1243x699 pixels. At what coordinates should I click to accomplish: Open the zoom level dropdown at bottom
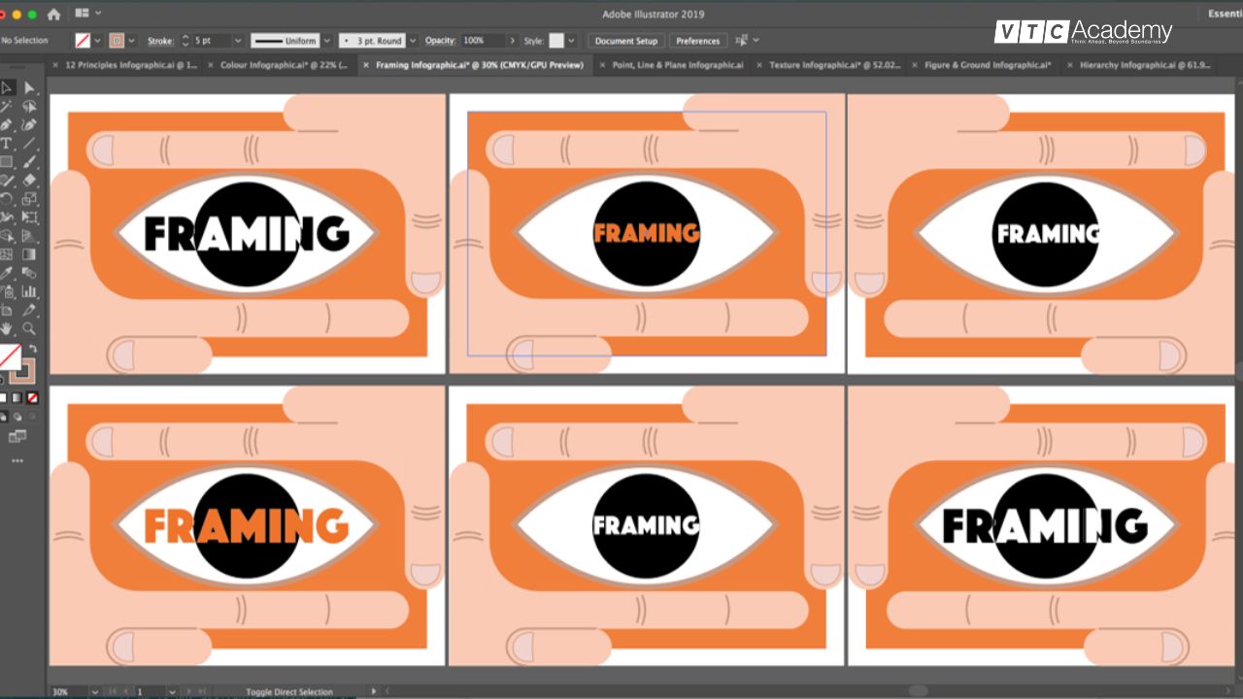pos(94,692)
